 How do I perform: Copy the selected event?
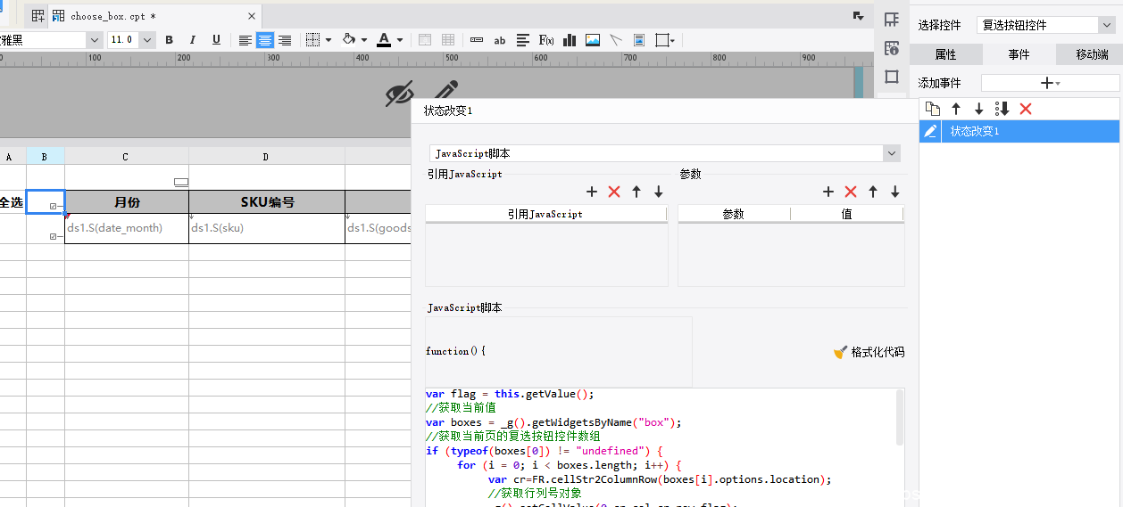(x=933, y=109)
